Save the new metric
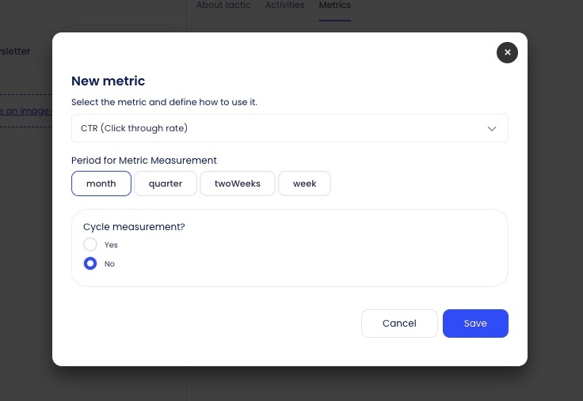Viewport: 583px width, 401px height. 475,323
